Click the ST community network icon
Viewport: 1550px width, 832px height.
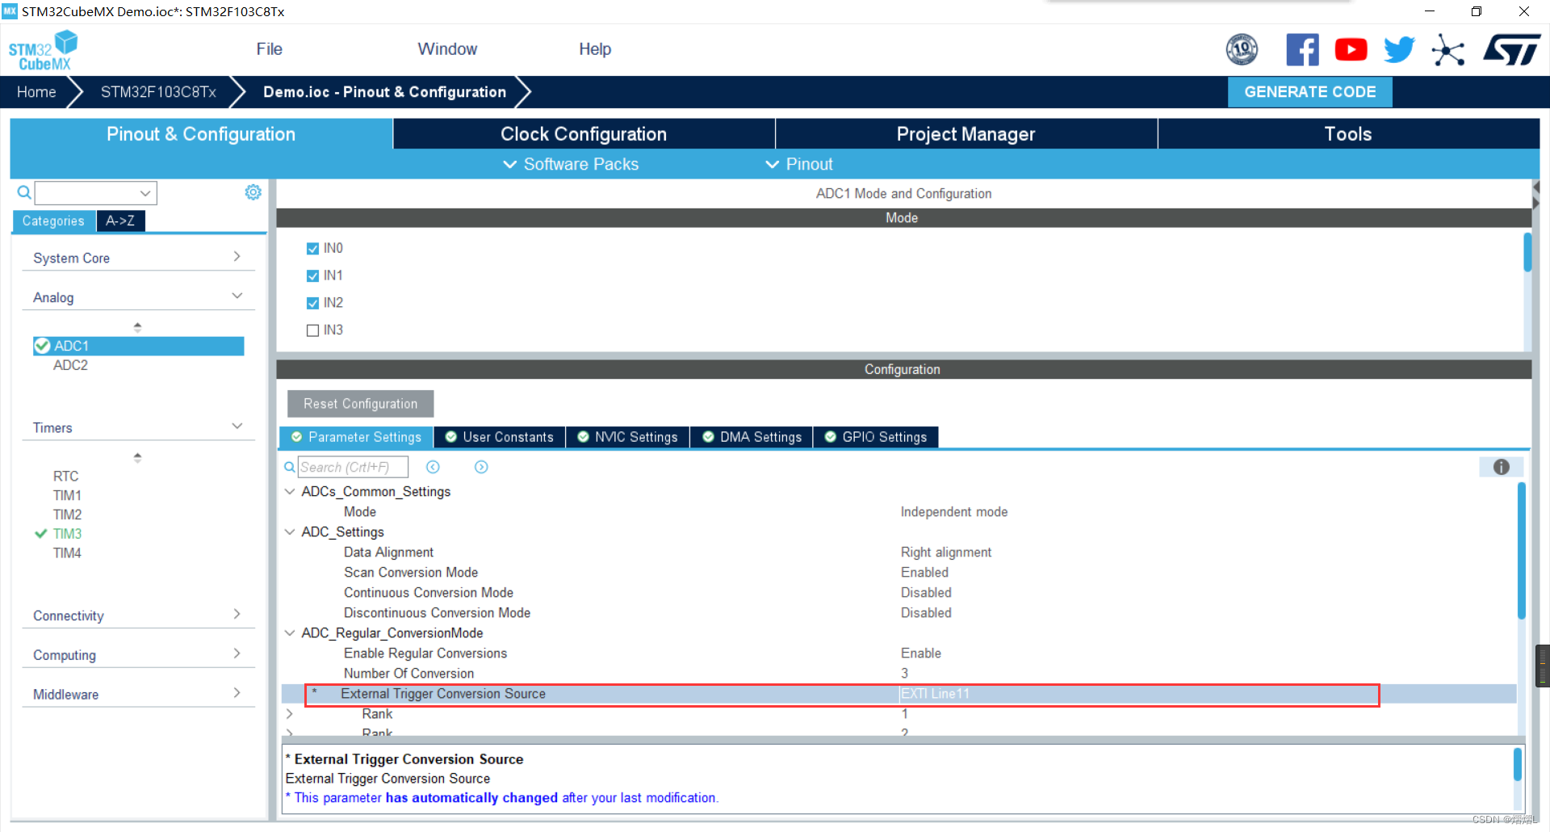1448,50
